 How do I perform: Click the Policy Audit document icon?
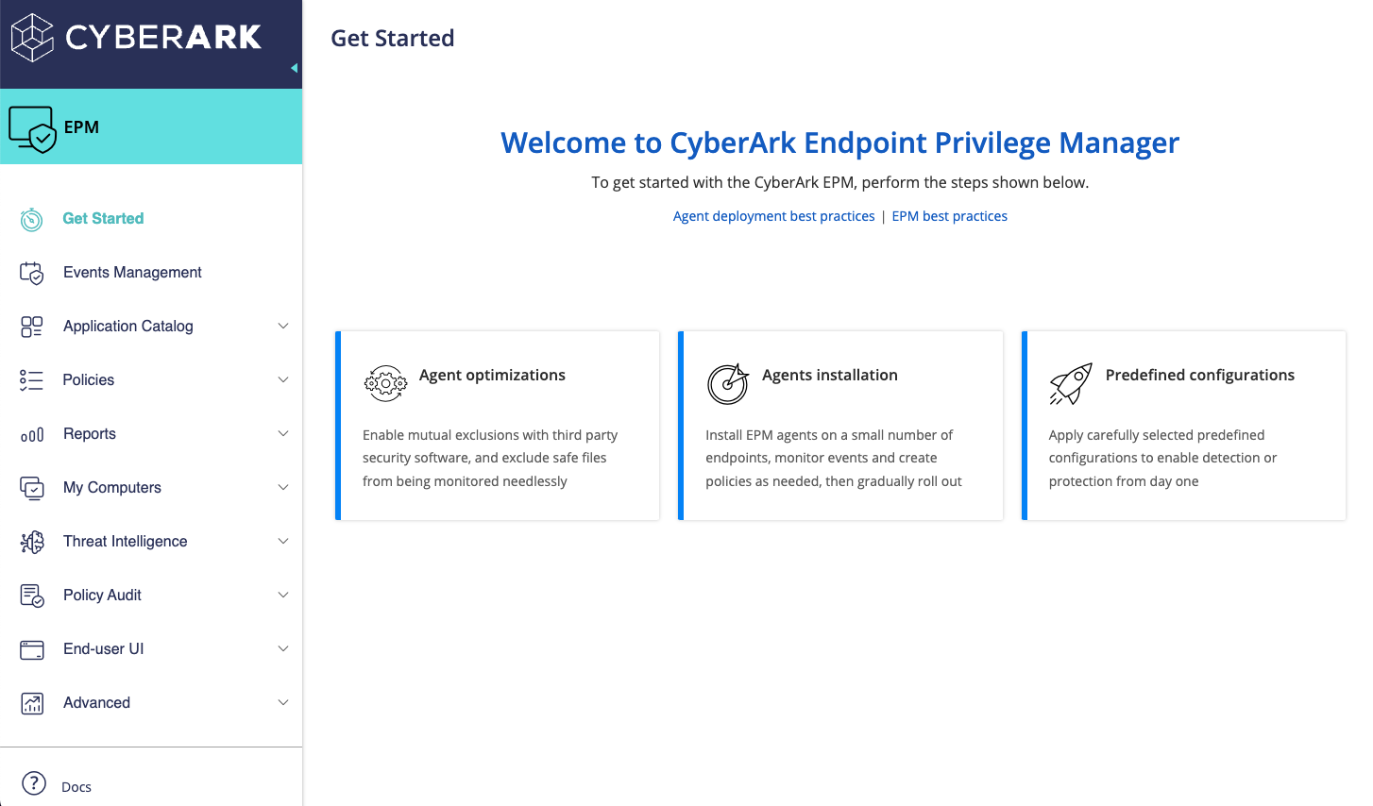pos(31,596)
